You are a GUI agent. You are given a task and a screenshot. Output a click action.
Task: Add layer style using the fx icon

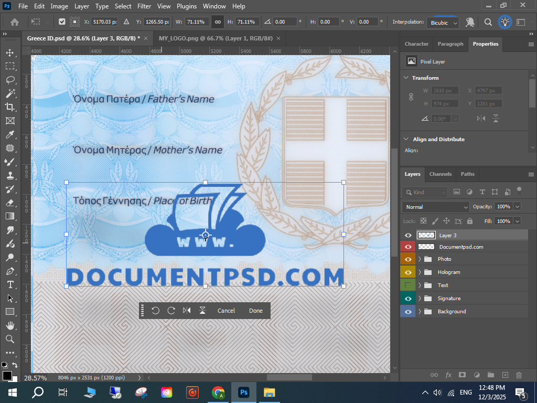point(448,375)
